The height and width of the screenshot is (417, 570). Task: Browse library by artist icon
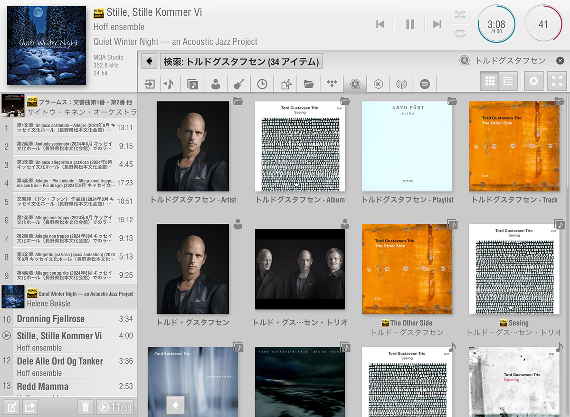click(x=216, y=84)
